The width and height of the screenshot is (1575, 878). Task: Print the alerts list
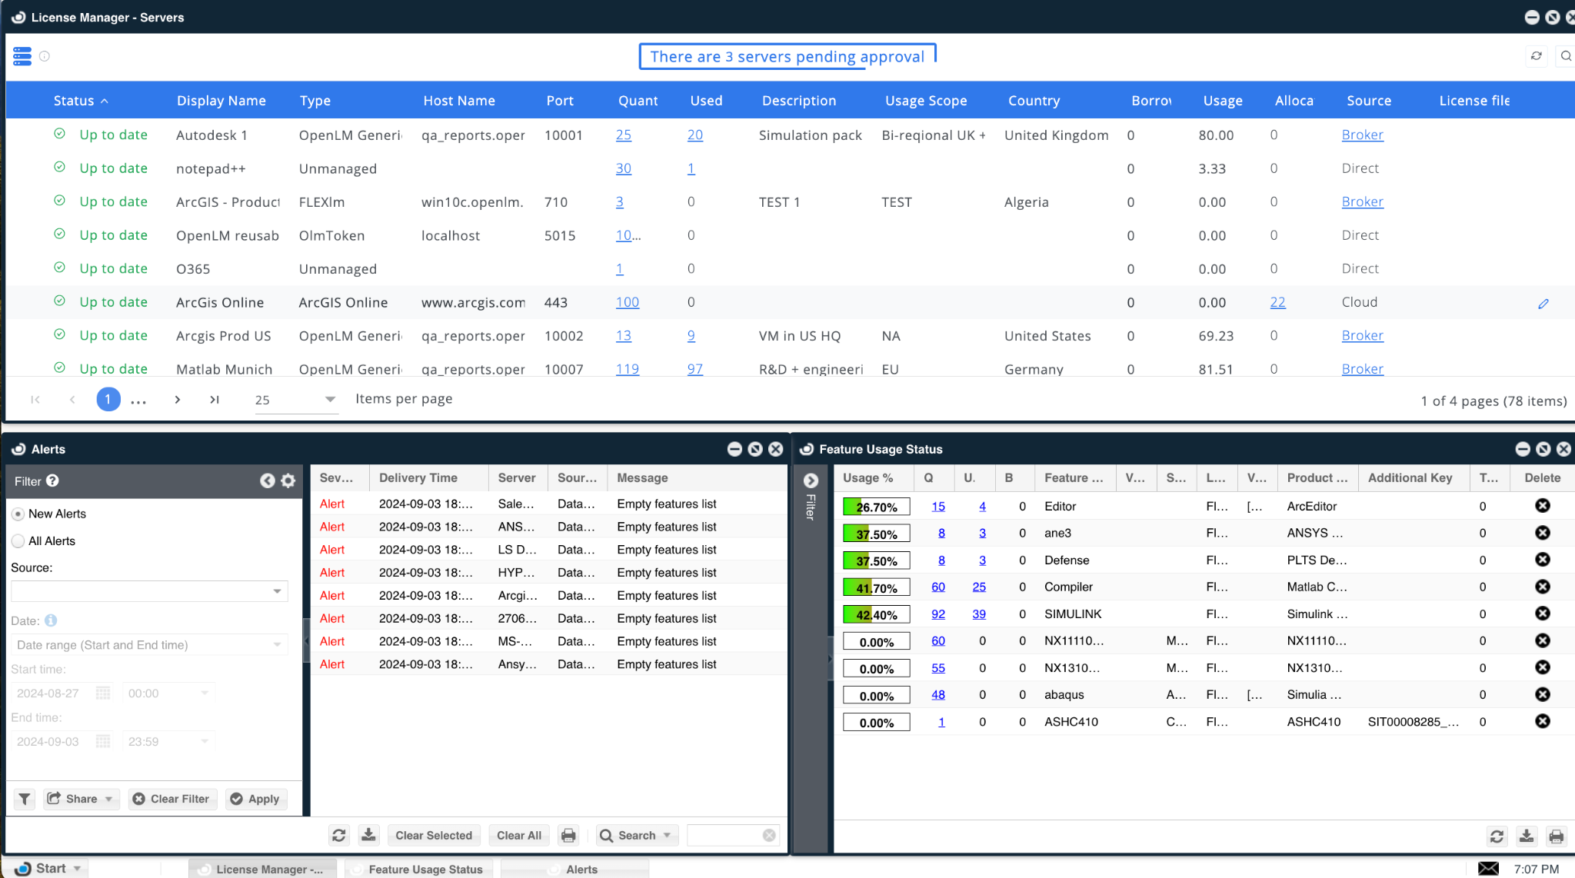pyautogui.click(x=568, y=835)
